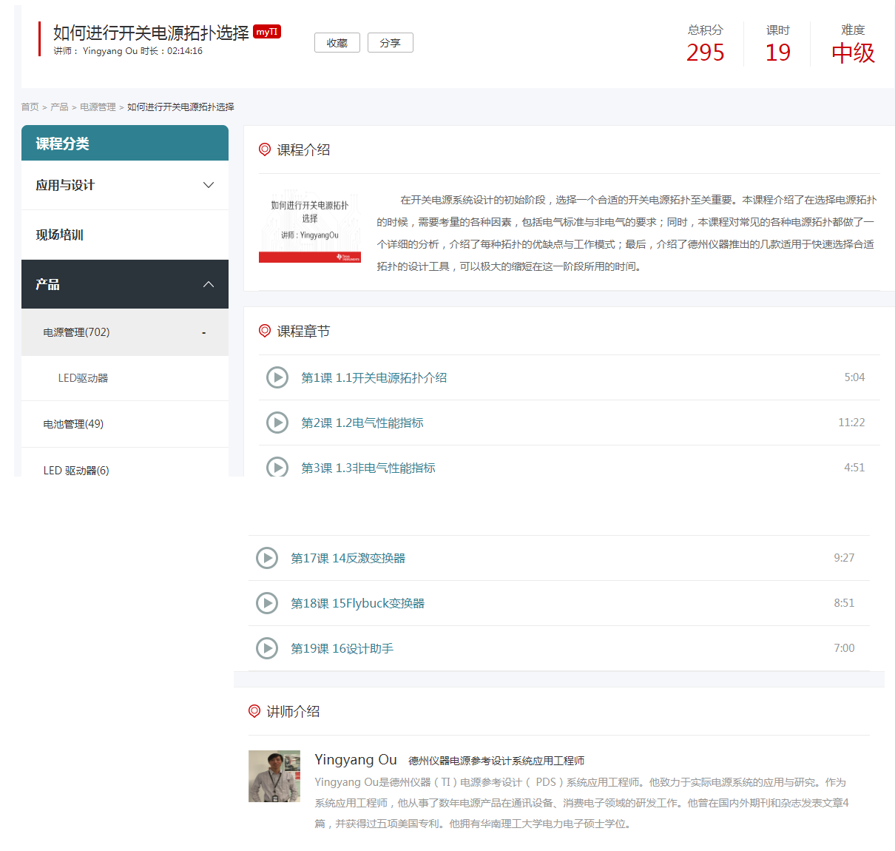Open link 第17课 14反激变换器
This screenshot has height=851, width=895.
[348, 558]
